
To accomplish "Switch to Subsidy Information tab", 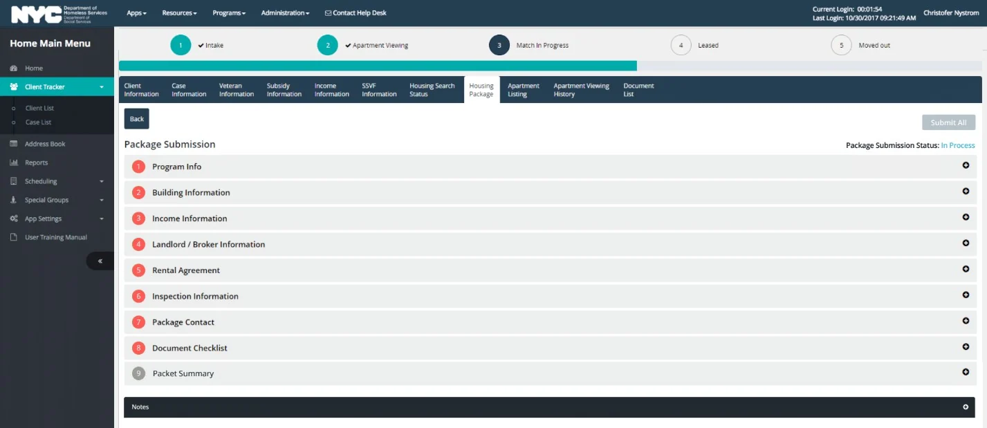I will 284,90.
